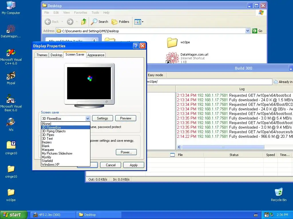Choose Beziers screen saver
The width and height of the screenshot is (293, 219).
[x=66, y=142]
